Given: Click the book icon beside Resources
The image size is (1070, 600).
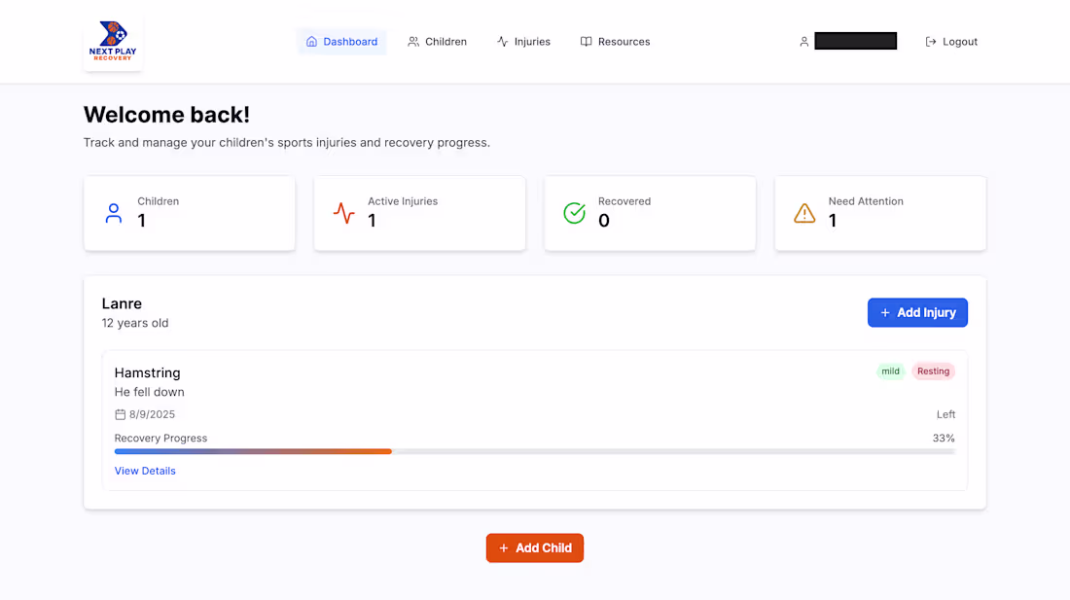Looking at the screenshot, I should pyautogui.click(x=587, y=42).
